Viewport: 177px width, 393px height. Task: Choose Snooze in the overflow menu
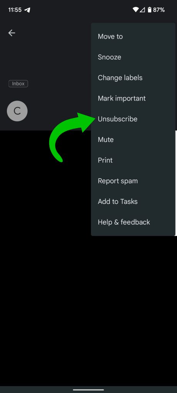133,57
